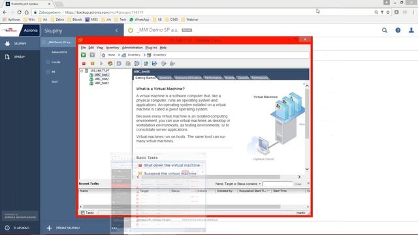Open SKUPINY in the Acronis sidebar

point(20,44)
